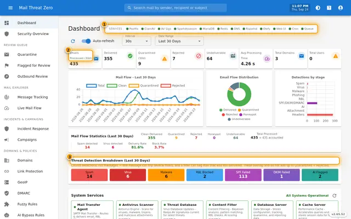Click the Delivered green checkmark icon

click(130, 56)
